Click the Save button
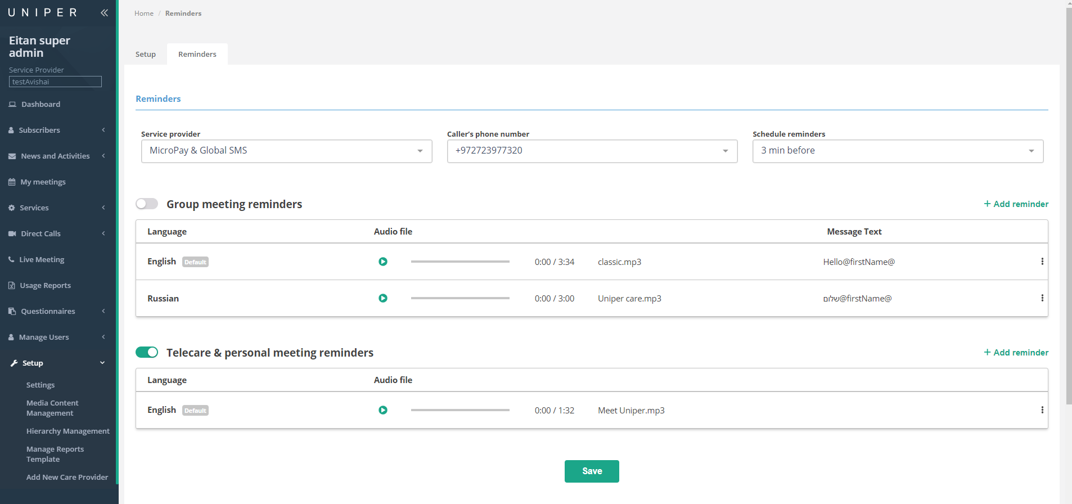Image resolution: width=1072 pixels, height=504 pixels. (592, 471)
